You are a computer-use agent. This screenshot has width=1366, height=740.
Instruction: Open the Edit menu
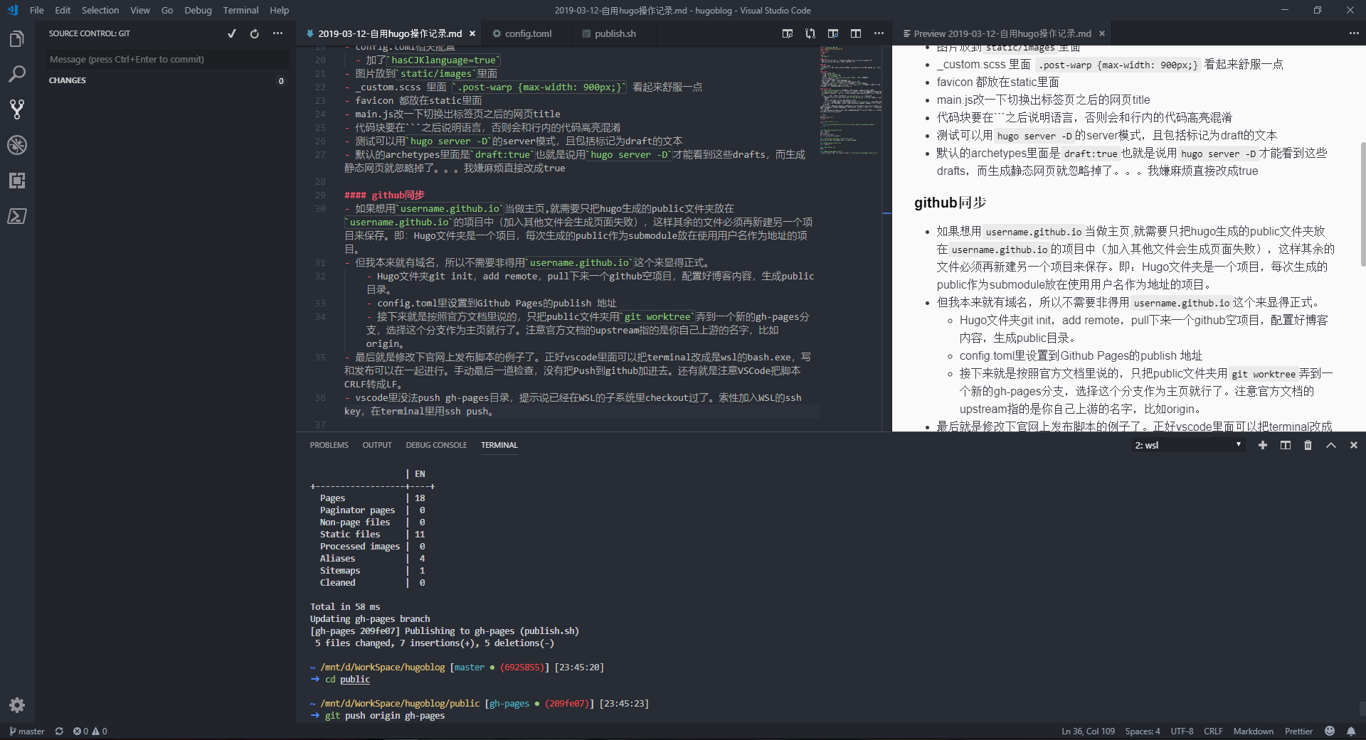(x=63, y=10)
